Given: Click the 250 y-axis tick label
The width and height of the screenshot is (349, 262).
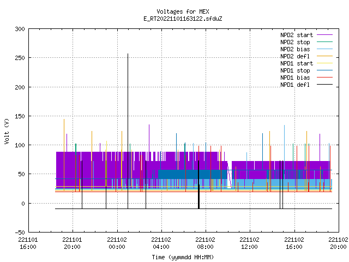Looking at the screenshot, I should point(20,58).
